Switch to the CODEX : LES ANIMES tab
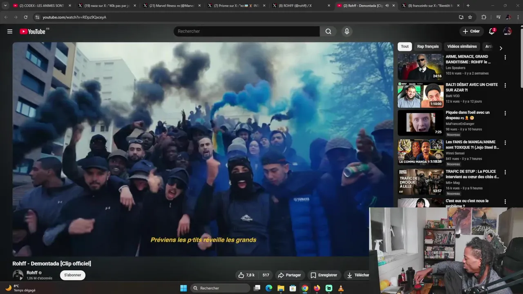 pyautogui.click(x=42, y=6)
